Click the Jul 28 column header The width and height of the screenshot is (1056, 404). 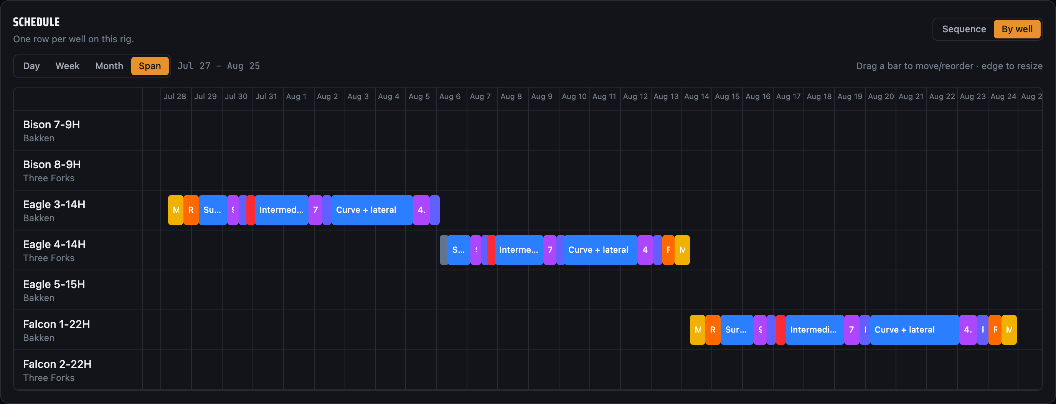pos(175,97)
